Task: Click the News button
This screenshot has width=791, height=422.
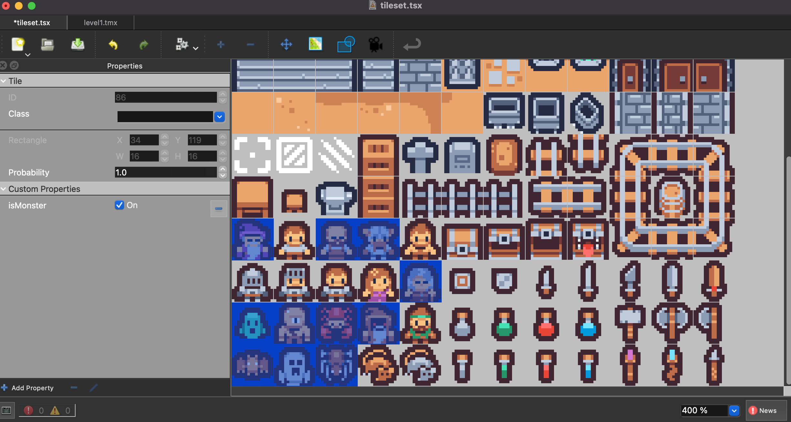Action: [766, 410]
